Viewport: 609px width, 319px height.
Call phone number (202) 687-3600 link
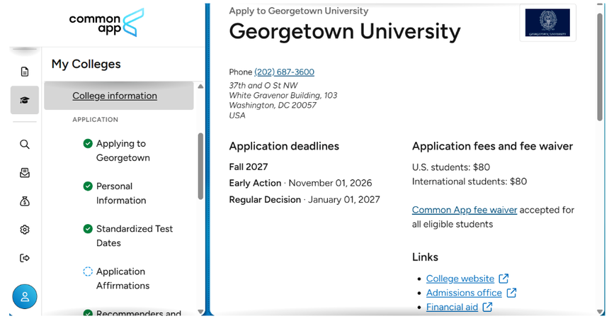click(284, 72)
